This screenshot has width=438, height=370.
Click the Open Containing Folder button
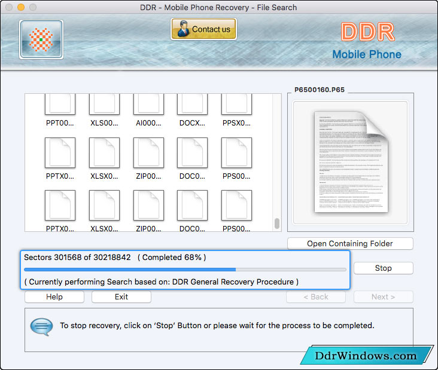(350, 244)
